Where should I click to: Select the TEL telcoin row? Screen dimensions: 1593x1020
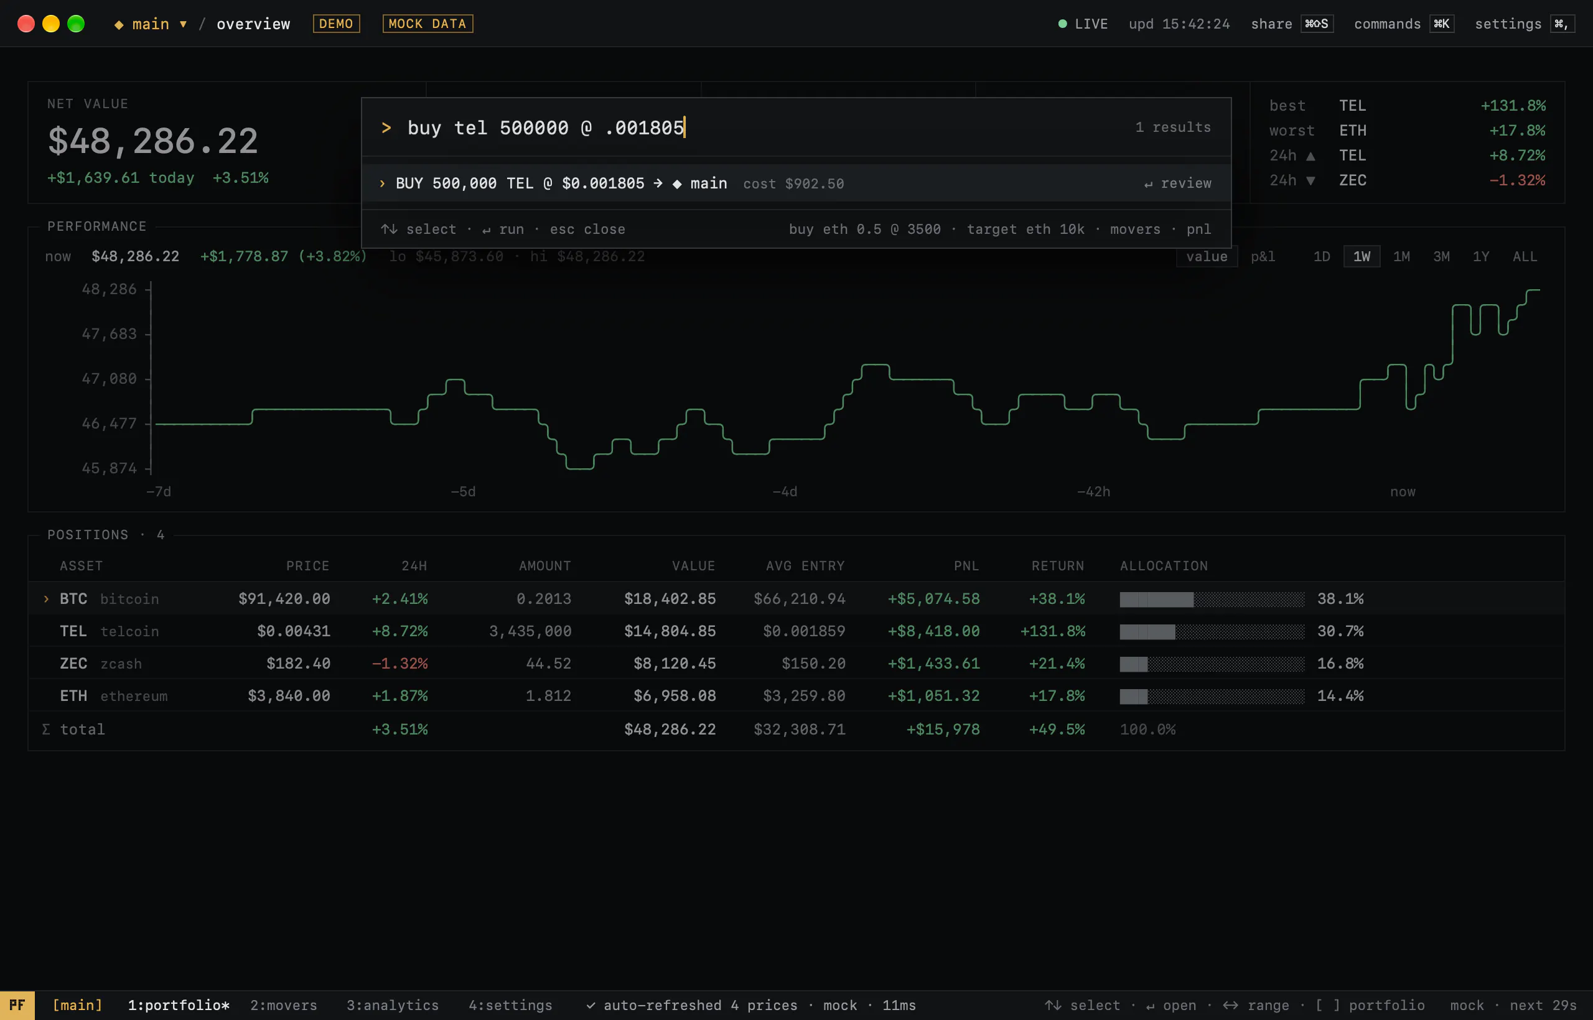795,631
